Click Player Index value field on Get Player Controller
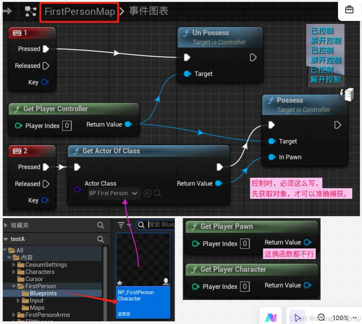This screenshot has height=324, width=362. (x=67, y=126)
